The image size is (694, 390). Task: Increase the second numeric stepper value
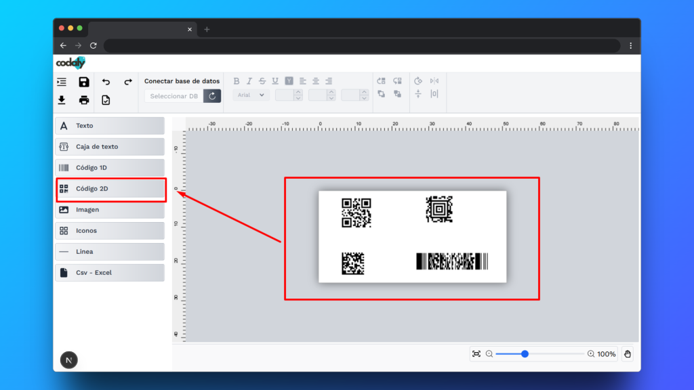point(331,92)
